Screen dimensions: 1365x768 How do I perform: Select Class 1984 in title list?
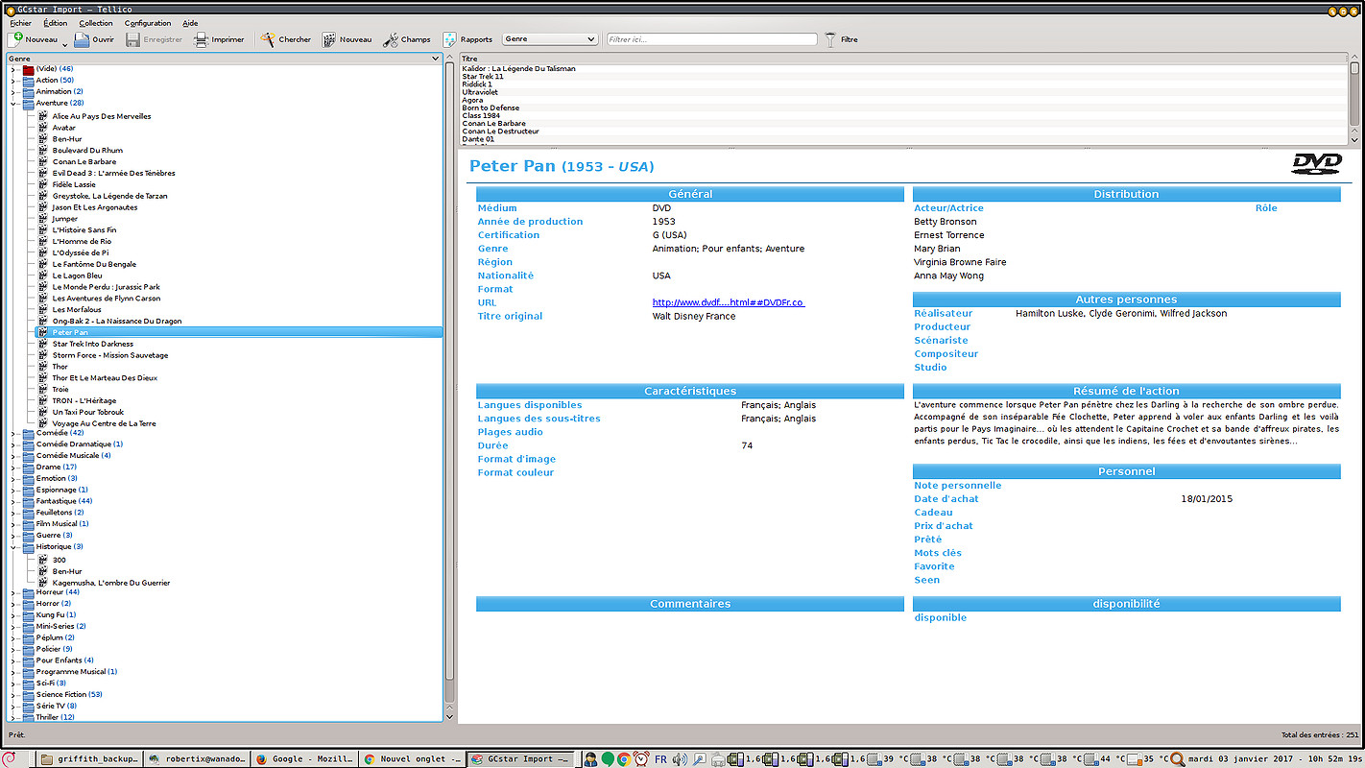pyautogui.click(x=481, y=116)
